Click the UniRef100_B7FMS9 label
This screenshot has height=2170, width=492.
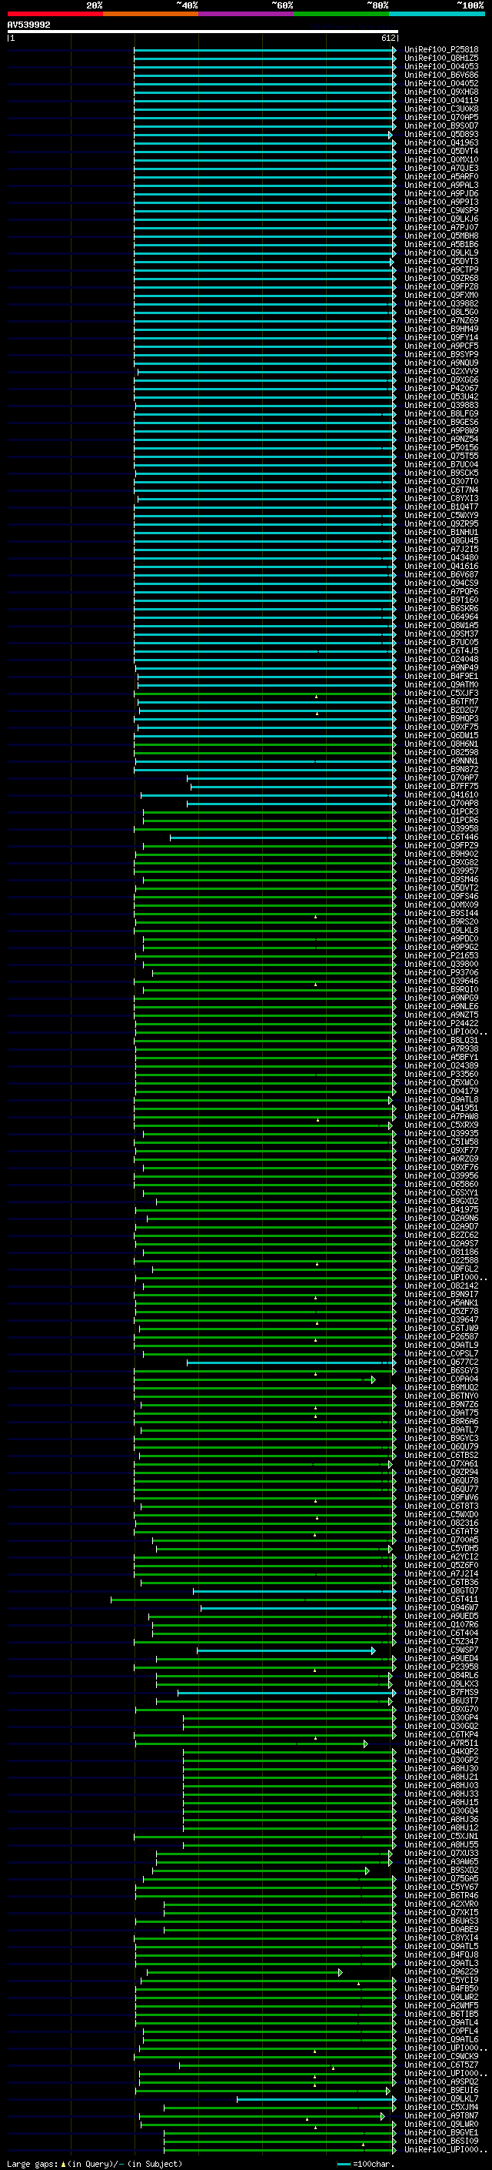(440, 1694)
